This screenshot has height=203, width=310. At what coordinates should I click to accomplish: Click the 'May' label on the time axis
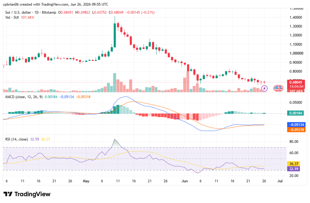[86, 181]
